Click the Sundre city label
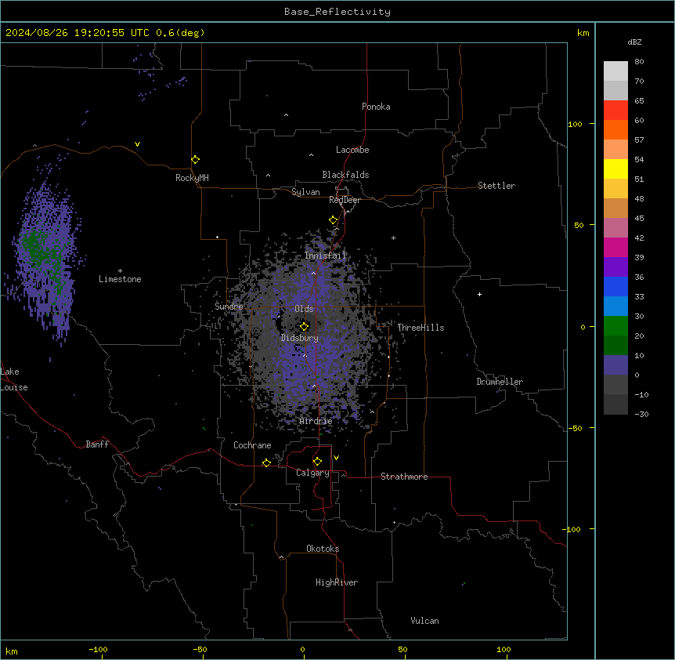The height and width of the screenshot is (660, 675). pos(229,306)
